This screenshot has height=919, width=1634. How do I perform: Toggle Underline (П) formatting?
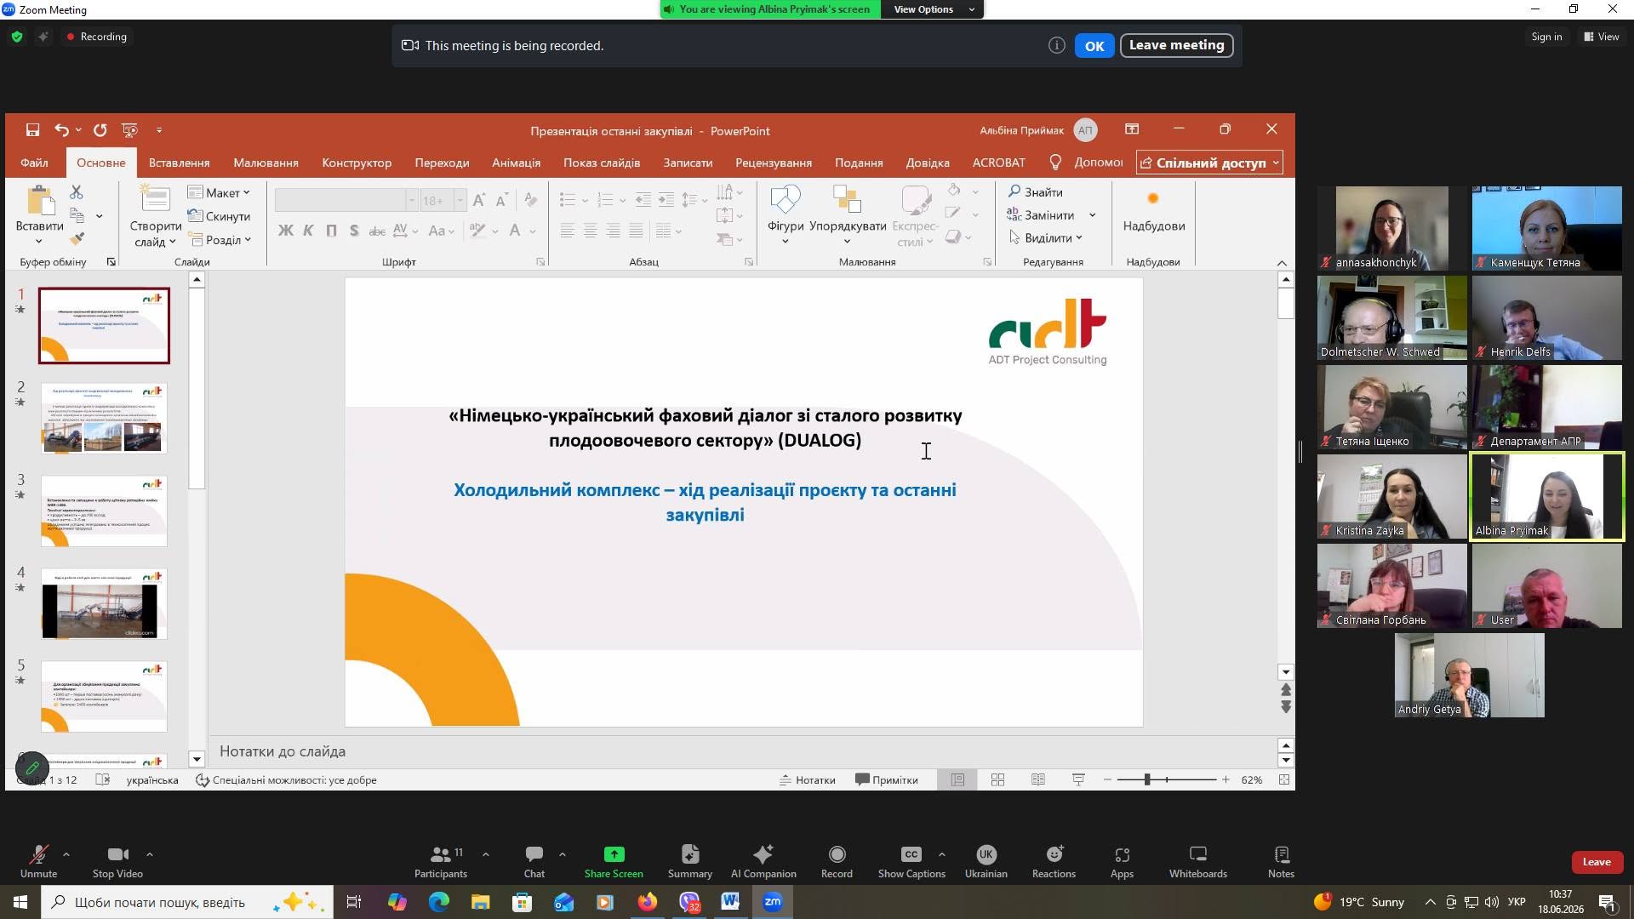point(331,231)
